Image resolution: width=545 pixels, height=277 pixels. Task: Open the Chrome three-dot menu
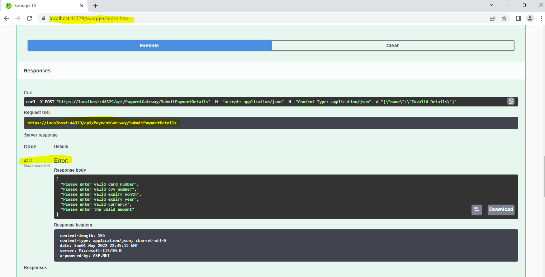click(x=541, y=18)
